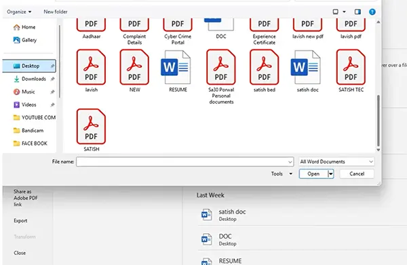This screenshot has height=265, width=407.
Task: Select the Cyber Crime Portal PDF
Action: pos(178,31)
